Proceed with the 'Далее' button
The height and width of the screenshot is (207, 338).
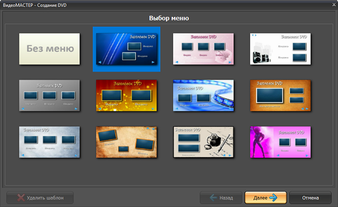pos(266,198)
